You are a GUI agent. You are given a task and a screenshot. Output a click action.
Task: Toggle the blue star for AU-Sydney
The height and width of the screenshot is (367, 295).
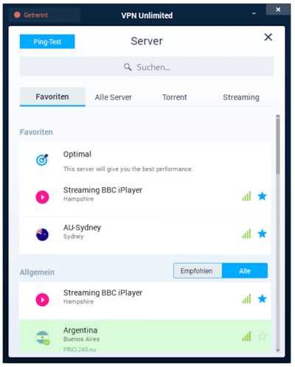click(x=263, y=234)
